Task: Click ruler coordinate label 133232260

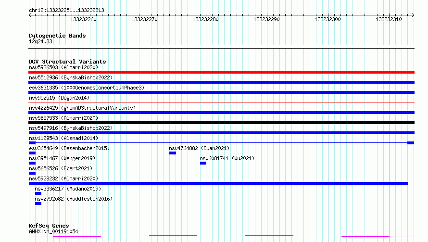Action: [83, 19]
